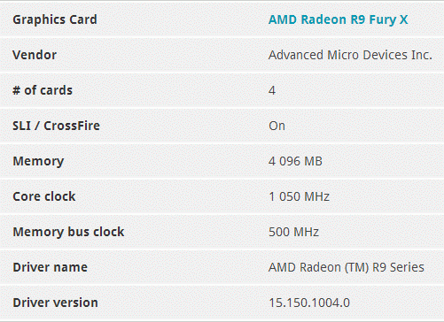Select the number of cards value 4

(x=272, y=90)
